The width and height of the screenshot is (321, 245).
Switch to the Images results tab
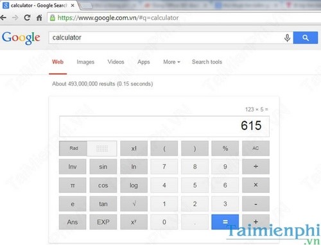coord(85,62)
